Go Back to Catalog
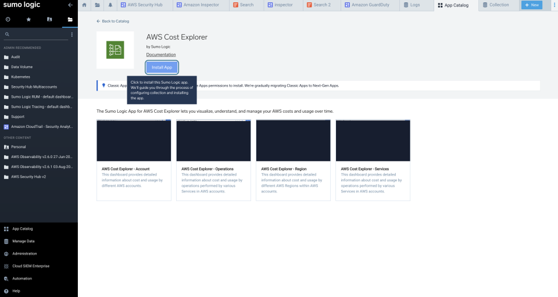The height and width of the screenshot is (297, 558). coord(113,22)
